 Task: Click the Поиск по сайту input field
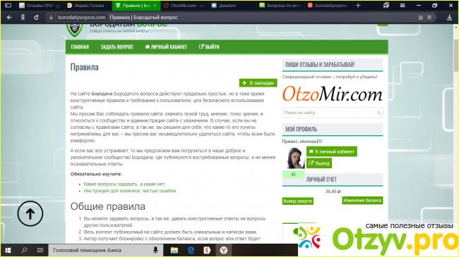[x=333, y=113]
